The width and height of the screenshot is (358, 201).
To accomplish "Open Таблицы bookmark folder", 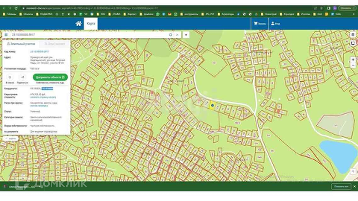I will [x=9, y=14].
